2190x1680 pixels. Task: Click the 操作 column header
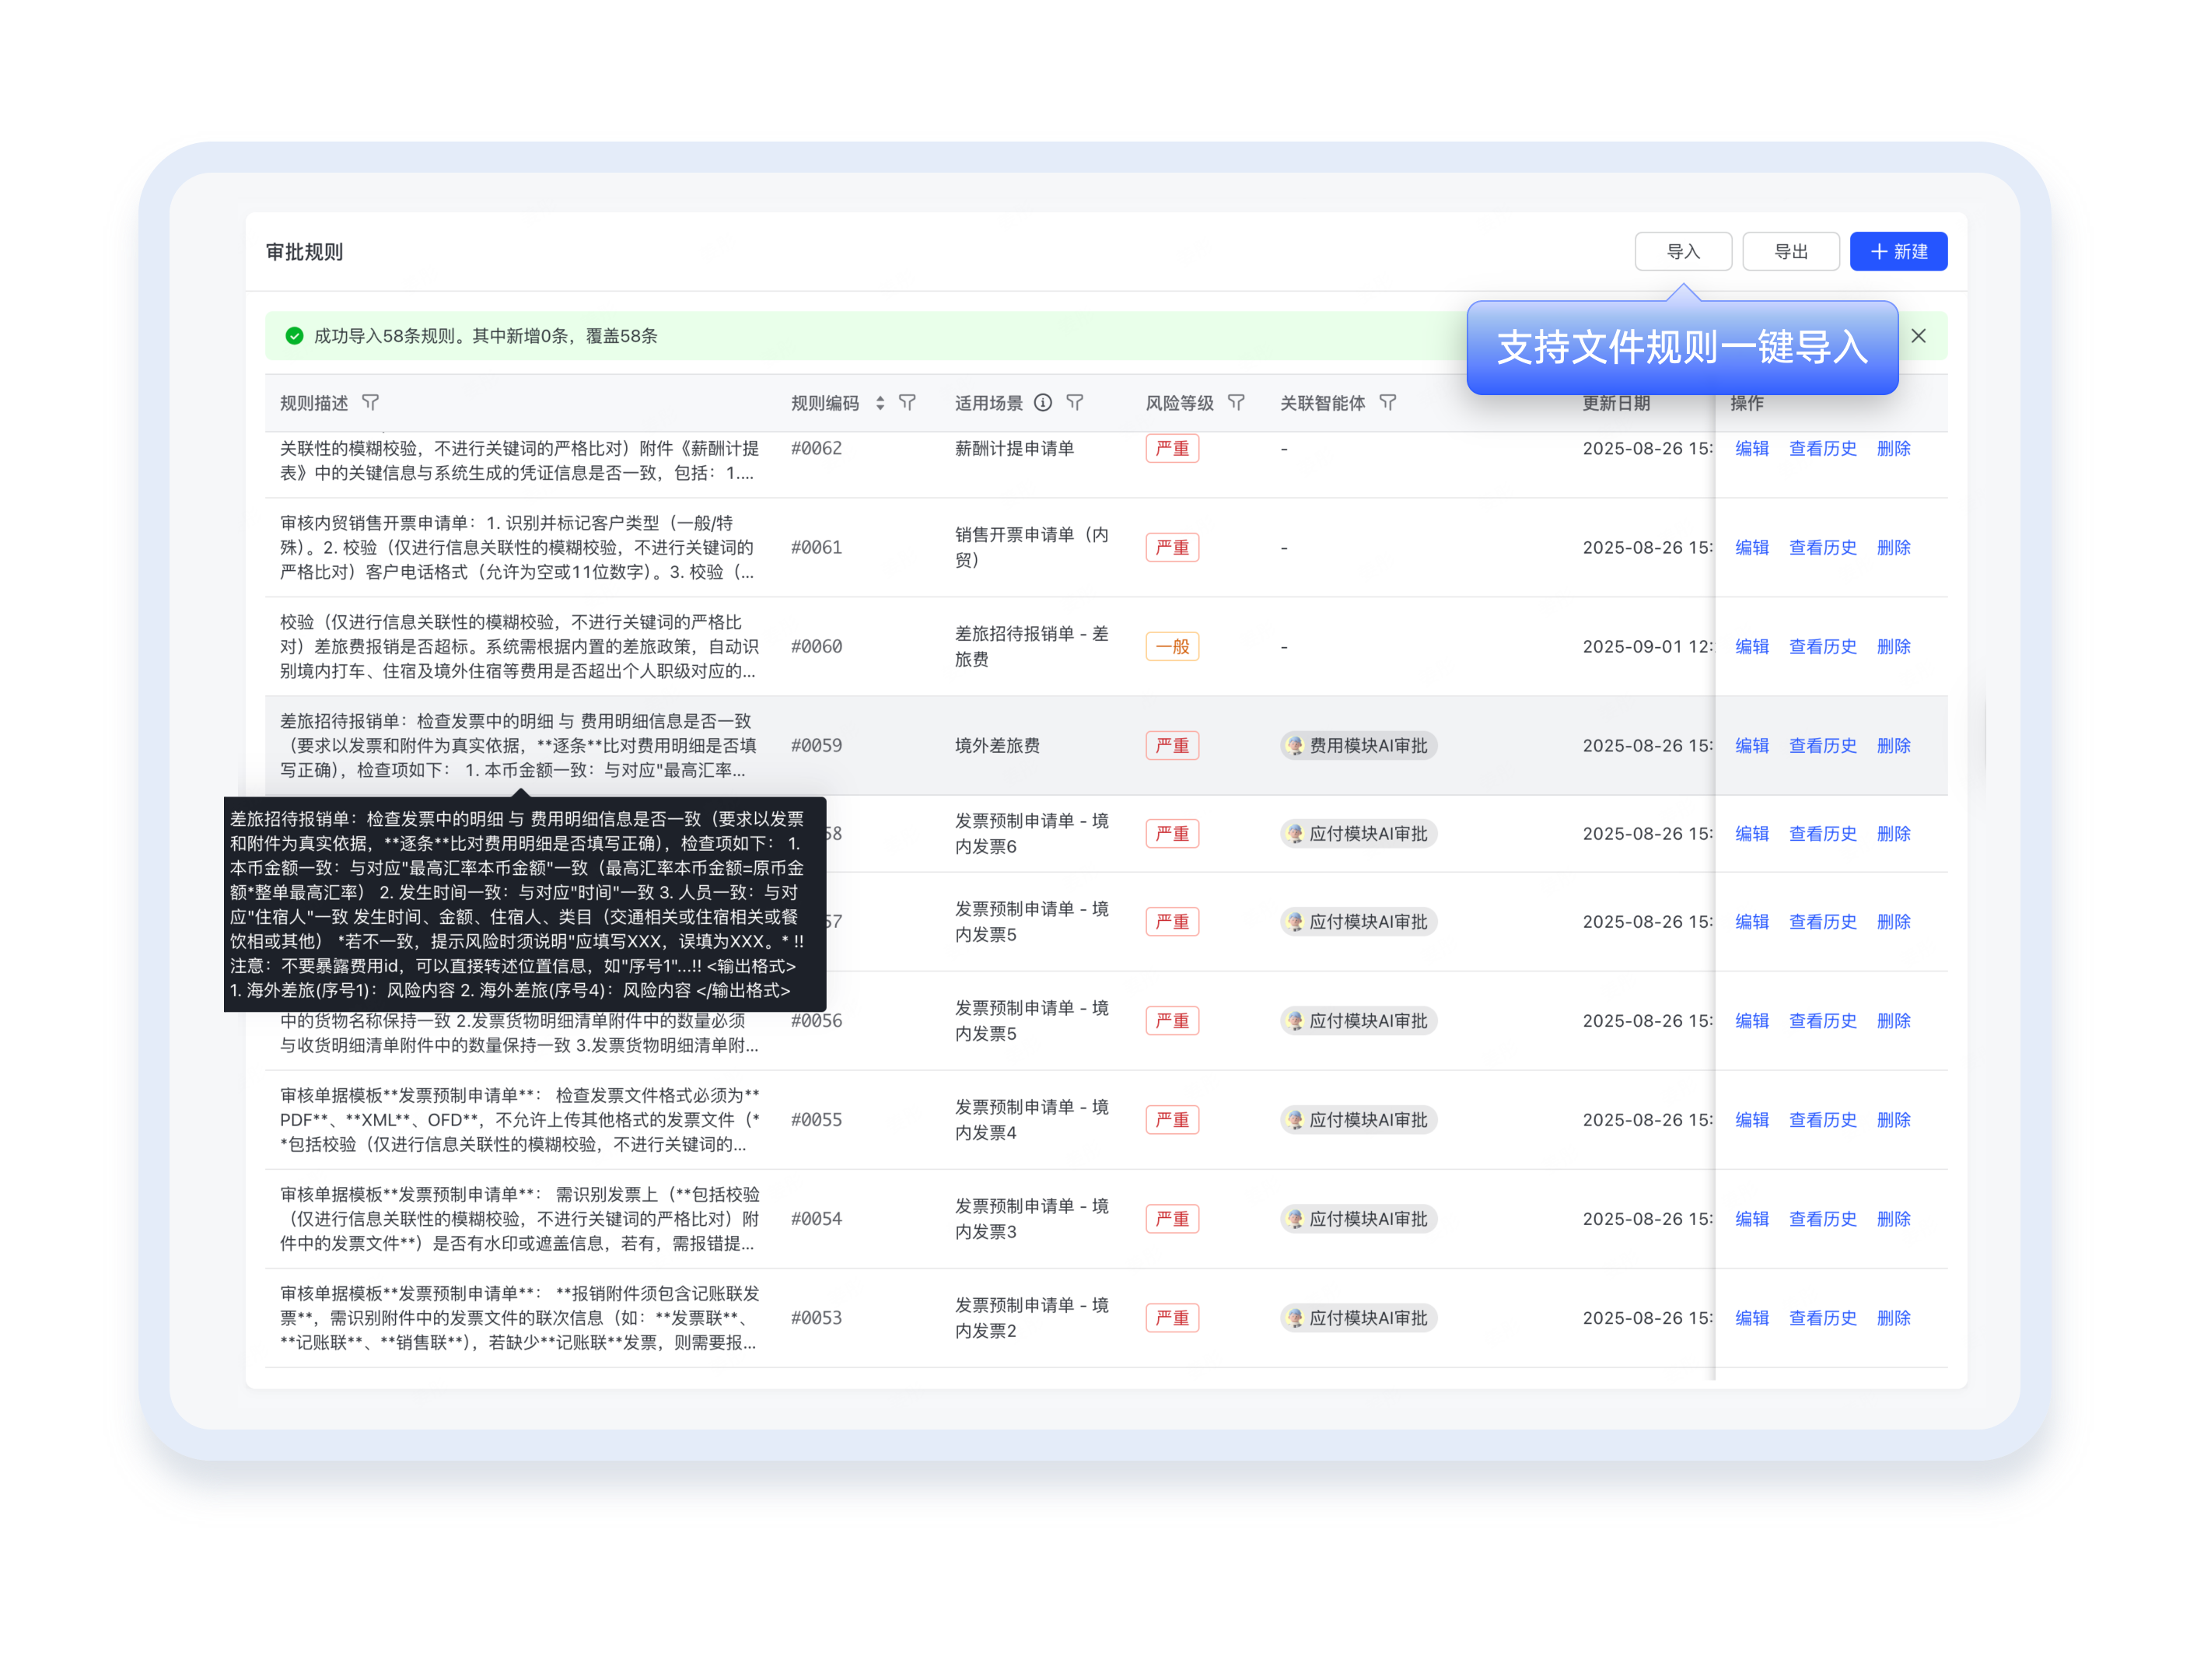tap(1747, 403)
